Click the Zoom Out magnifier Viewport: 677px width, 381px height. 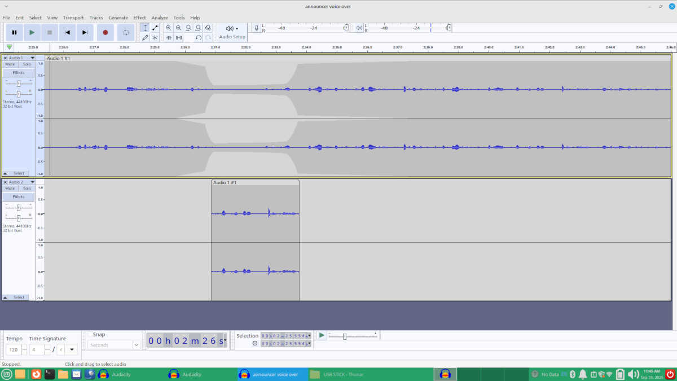(178, 28)
